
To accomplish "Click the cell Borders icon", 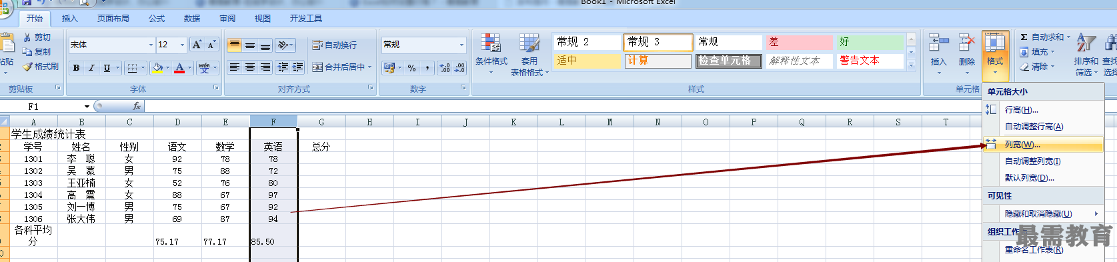I will (132, 67).
